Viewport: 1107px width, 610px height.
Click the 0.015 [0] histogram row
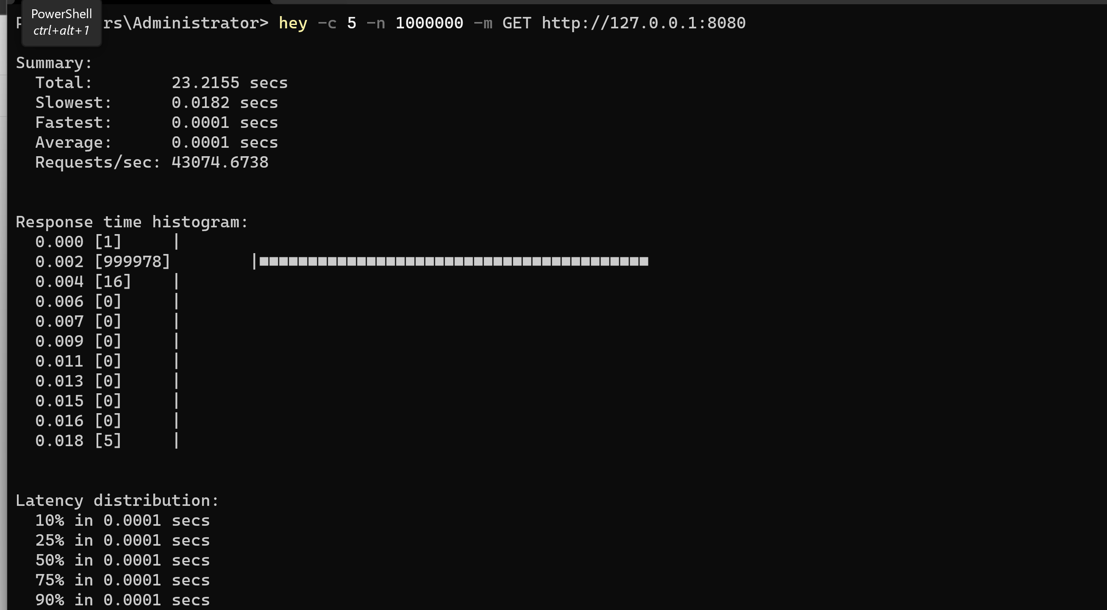(107, 401)
